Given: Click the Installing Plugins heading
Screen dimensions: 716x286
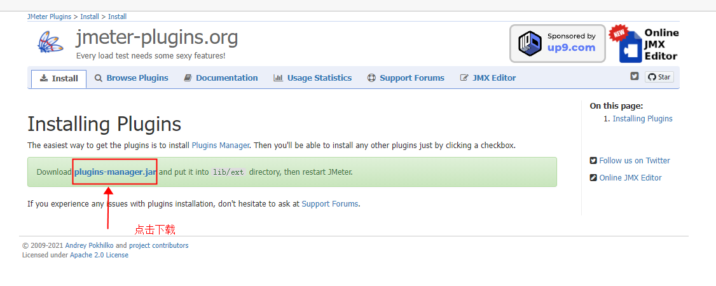Looking at the screenshot, I should coord(104,124).
